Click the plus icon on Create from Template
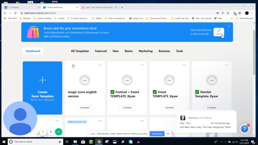258x145 pixels. click(42, 80)
